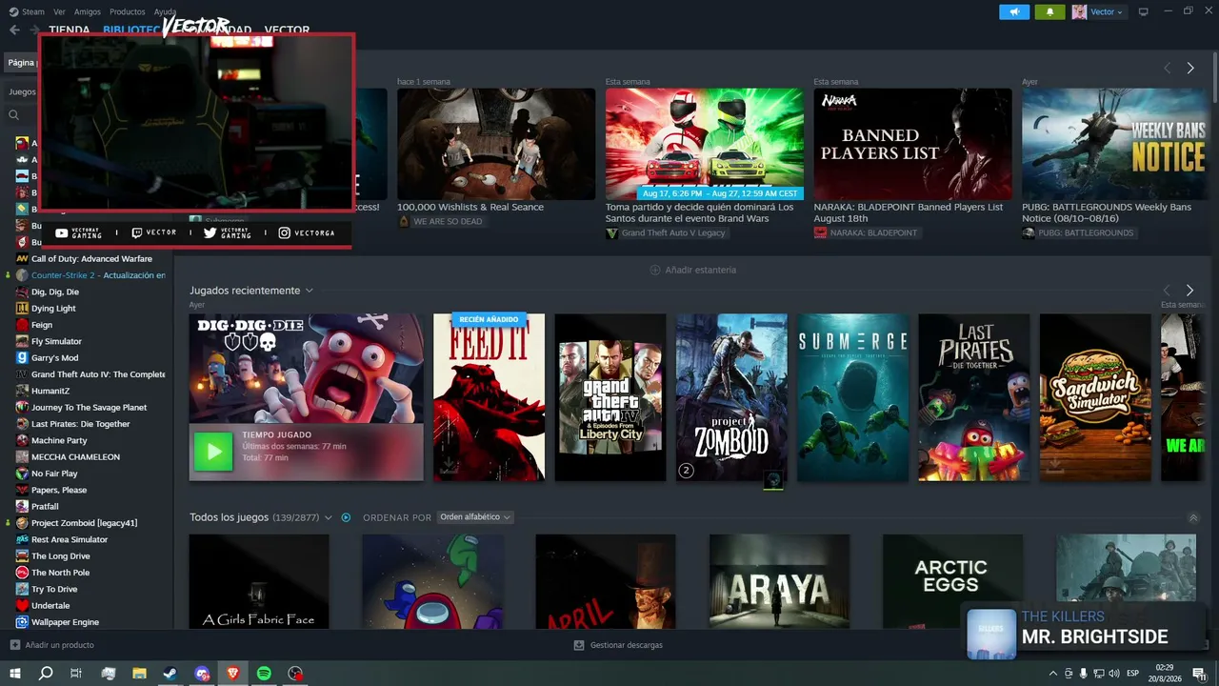Viewport: 1219px width, 686px height.
Task: Click the HumanitZ icon in the sidebar
Action: click(x=22, y=391)
